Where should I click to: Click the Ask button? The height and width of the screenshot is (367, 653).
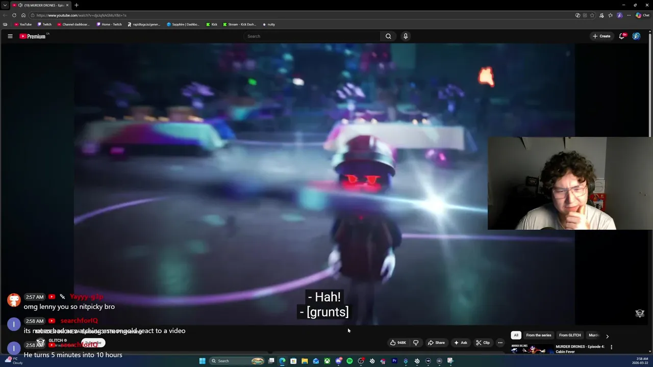coord(460,343)
